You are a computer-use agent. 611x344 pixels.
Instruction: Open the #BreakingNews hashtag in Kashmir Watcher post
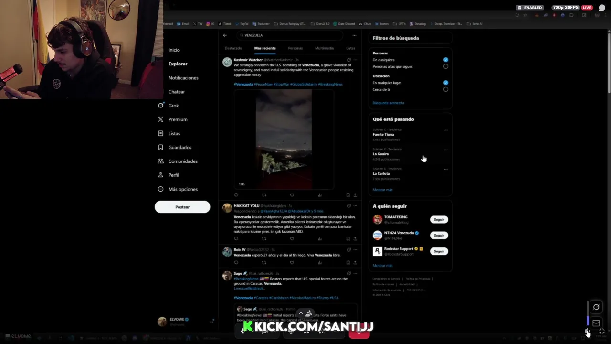330,84
